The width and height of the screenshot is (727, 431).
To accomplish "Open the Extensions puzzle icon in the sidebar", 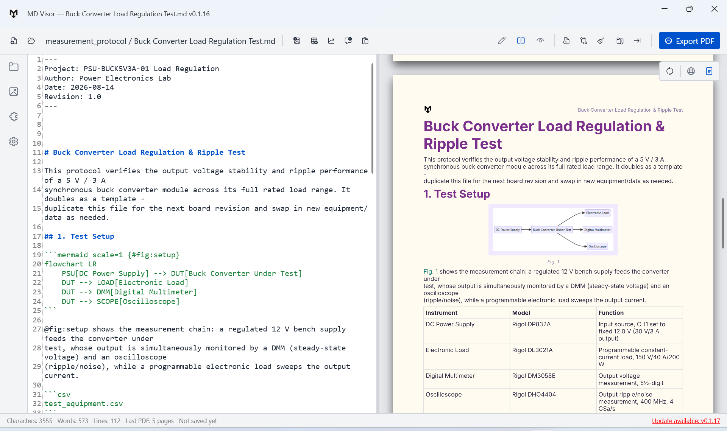I will click(x=14, y=117).
